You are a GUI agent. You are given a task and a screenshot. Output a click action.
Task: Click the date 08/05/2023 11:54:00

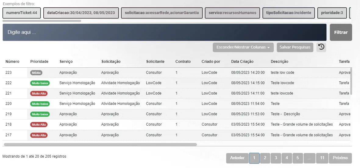click(x=248, y=103)
